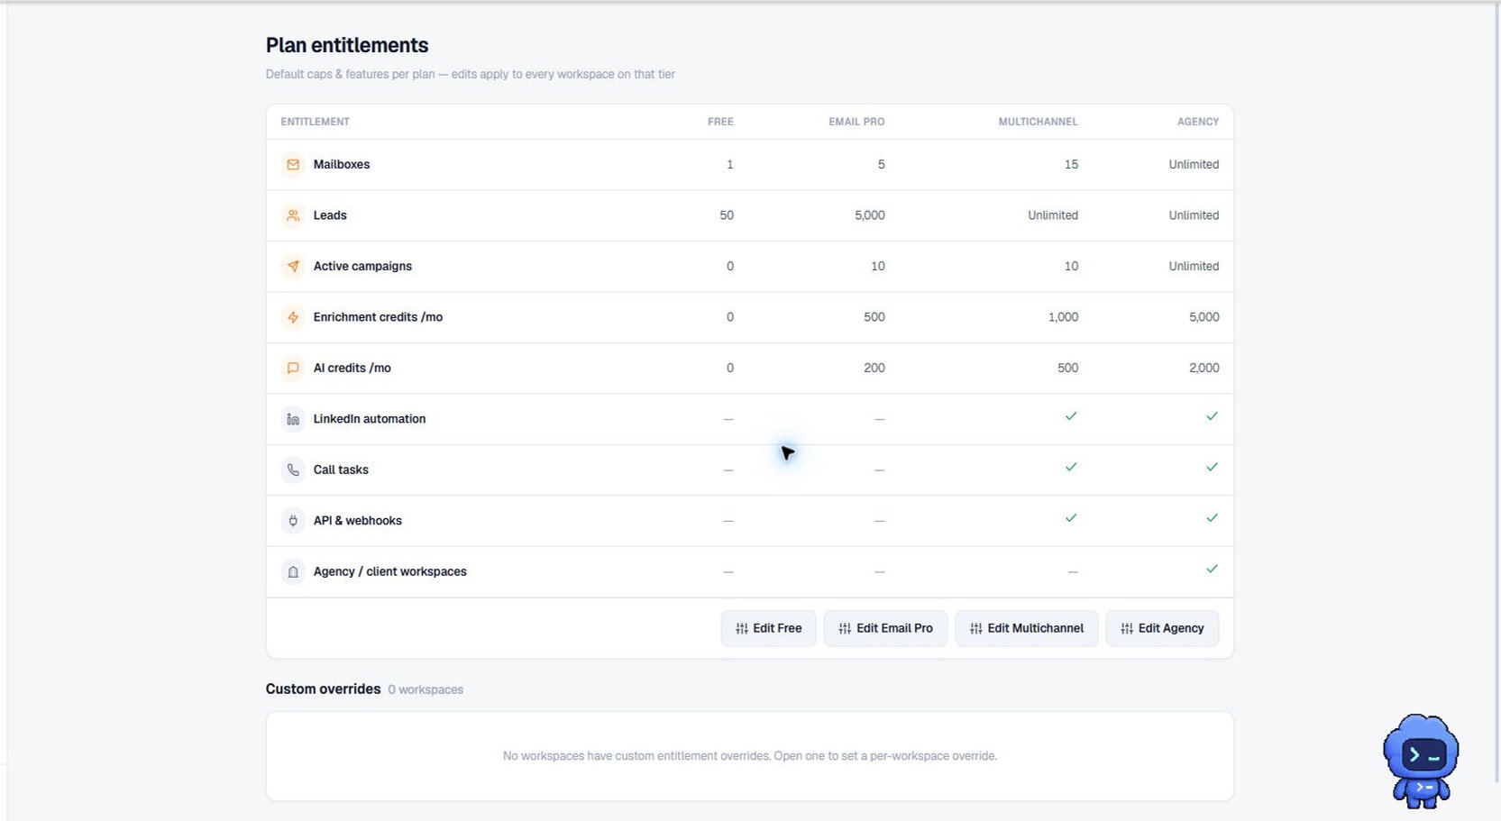Click the API & webhooks plug icon
Viewport: 1501px width, 821px height.
pos(293,521)
